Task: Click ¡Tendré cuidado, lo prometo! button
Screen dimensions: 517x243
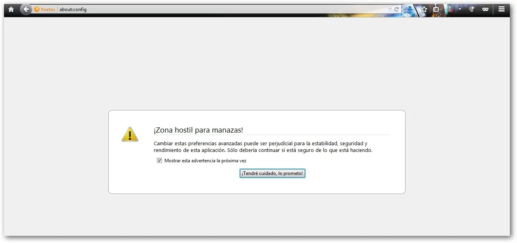Action: coord(272,173)
